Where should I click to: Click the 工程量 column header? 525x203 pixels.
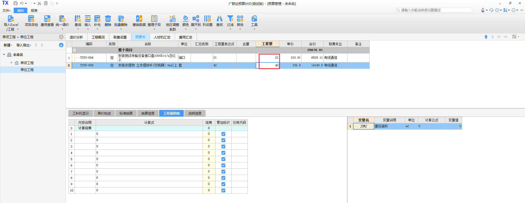pyautogui.click(x=267, y=44)
